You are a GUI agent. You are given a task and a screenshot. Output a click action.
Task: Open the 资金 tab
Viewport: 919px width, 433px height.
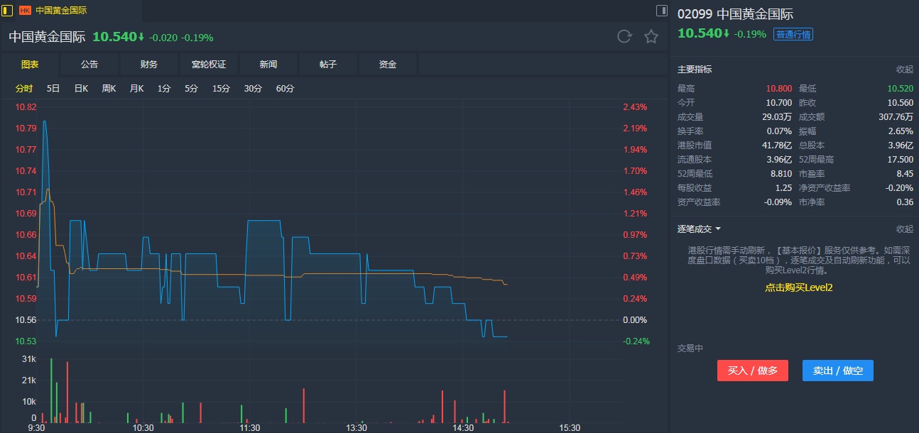coord(388,65)
